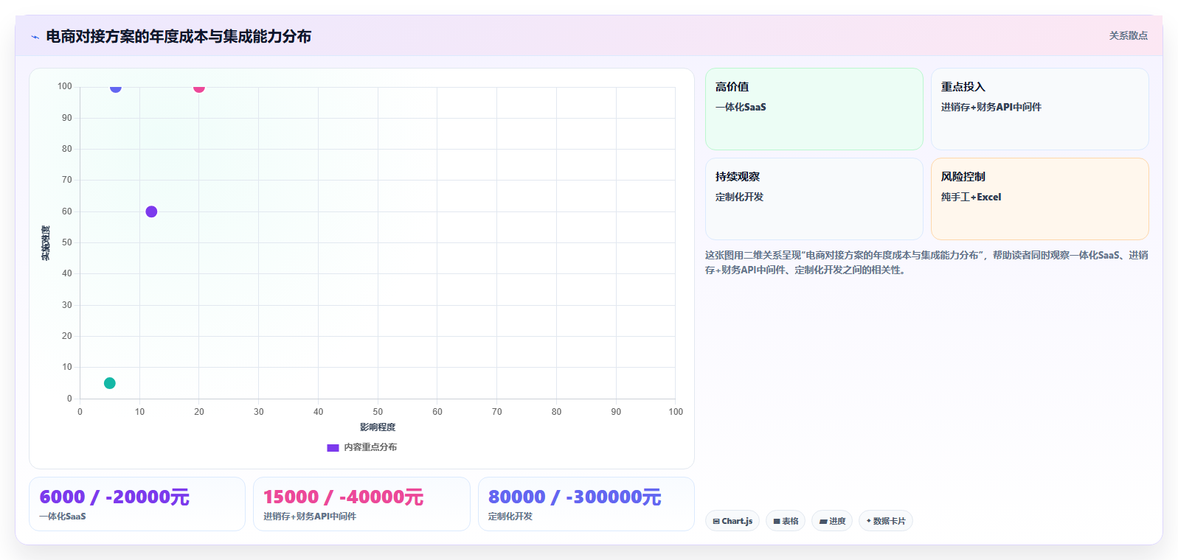The width and height of the screenshot is (1178, 560).
Task: Click the chart title 电商对接方案的年度成本与集成能力分布
Action: coord(179,36)
